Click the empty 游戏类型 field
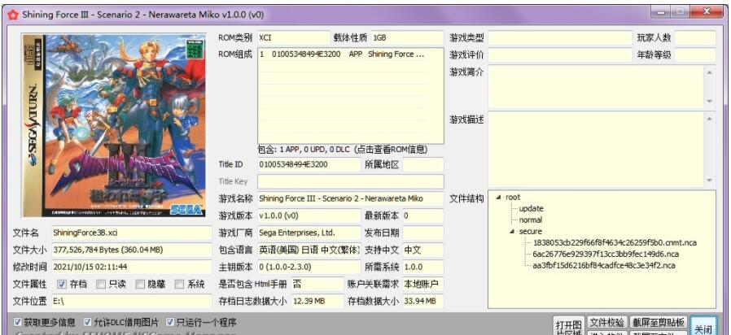Viewport: 731px width, 335px height. [560, 37]
